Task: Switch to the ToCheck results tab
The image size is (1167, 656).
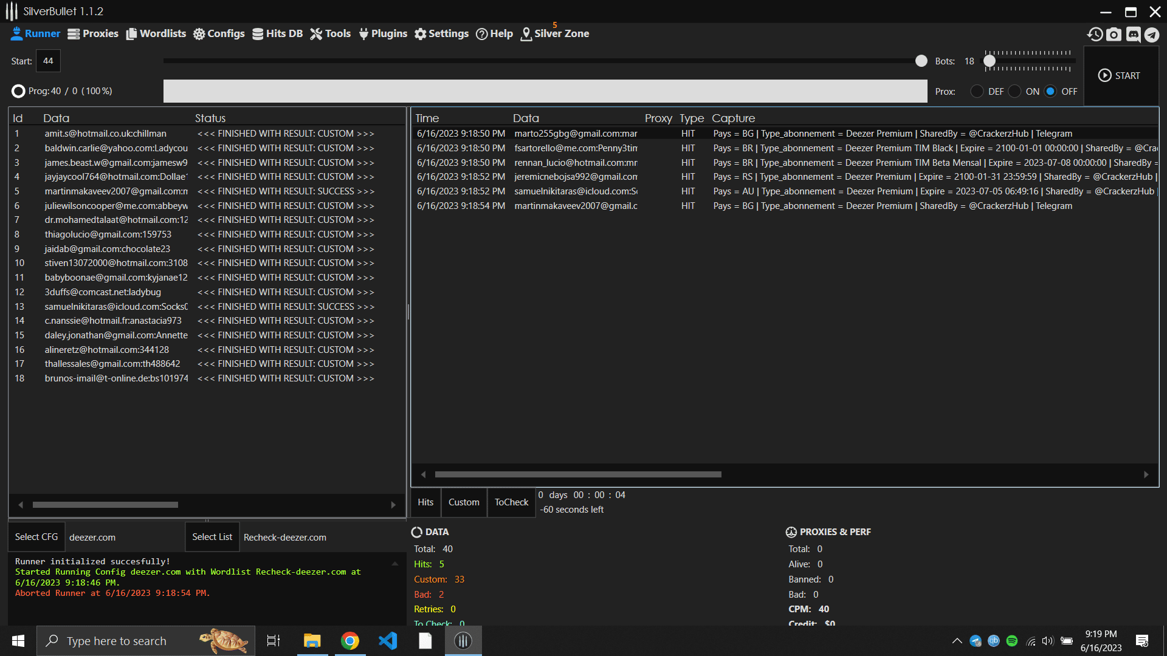Action: coord(511,502)
